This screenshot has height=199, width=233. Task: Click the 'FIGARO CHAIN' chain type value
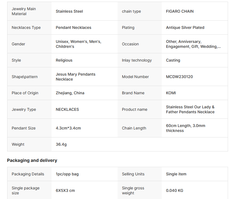180,11
